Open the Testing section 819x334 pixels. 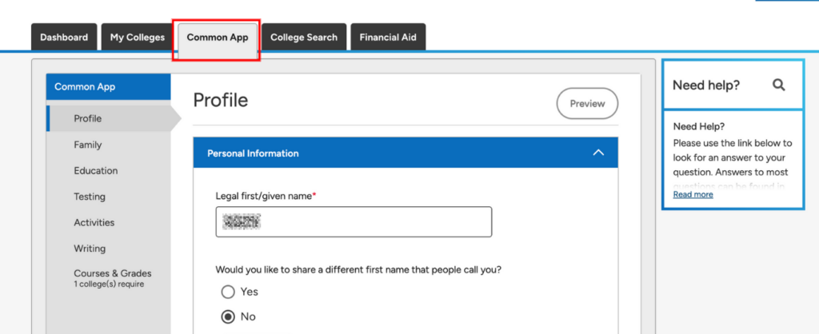pyautogui.click(x=90, y=197)
